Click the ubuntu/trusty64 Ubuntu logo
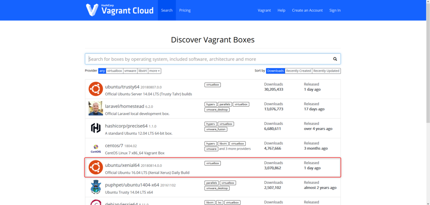Screen dimensions: 430x205 point(96,89)
